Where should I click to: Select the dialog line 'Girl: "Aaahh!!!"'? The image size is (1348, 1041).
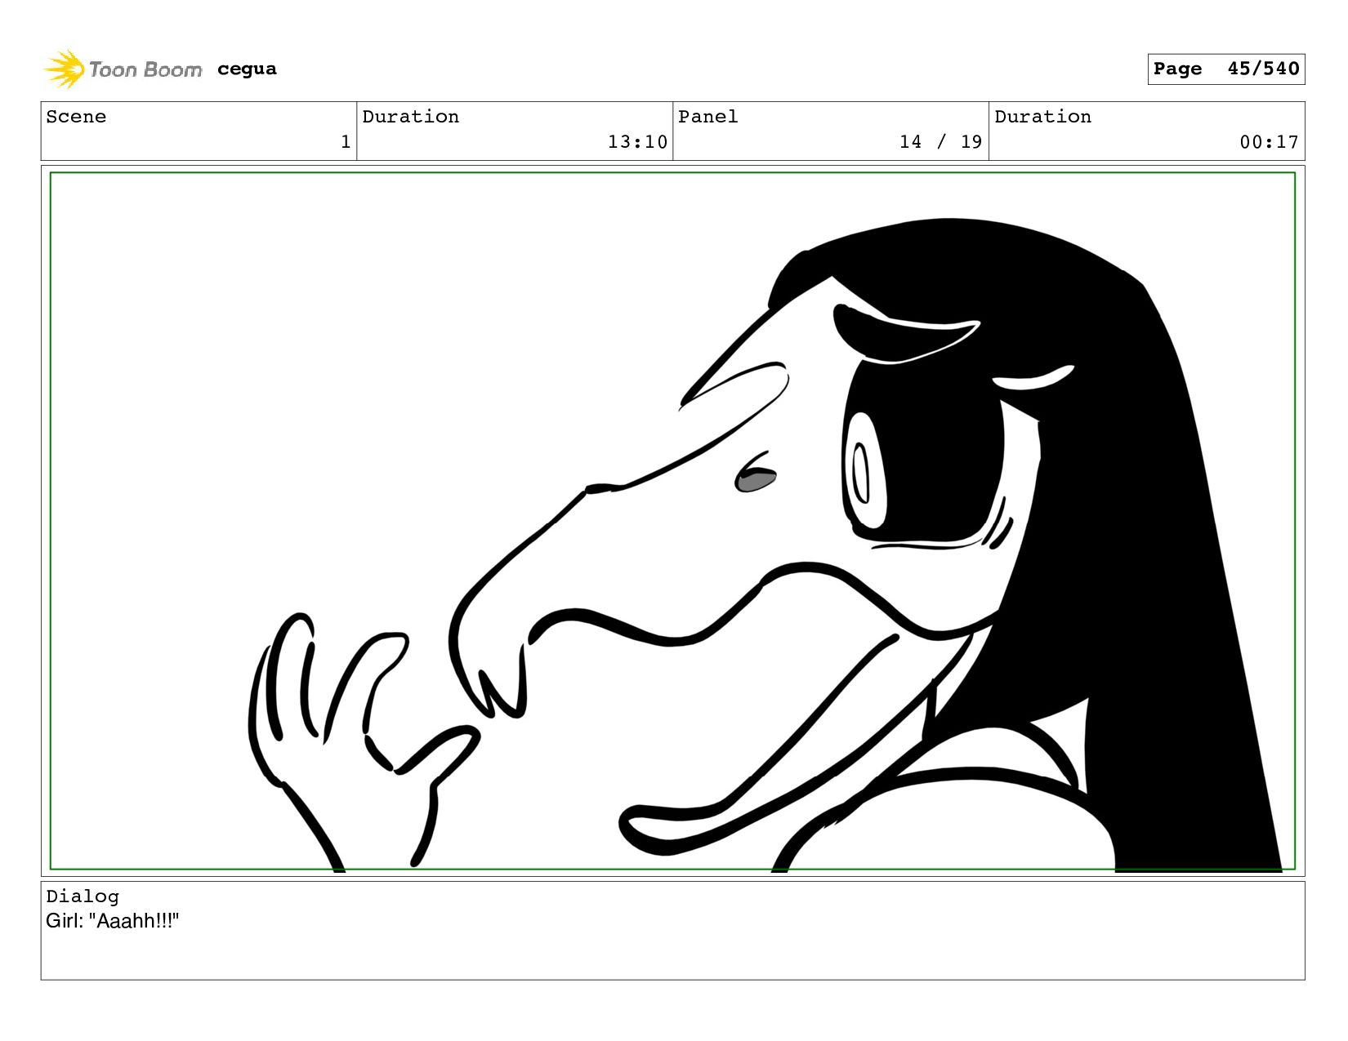pyautogui.click(x=113, y=921)
